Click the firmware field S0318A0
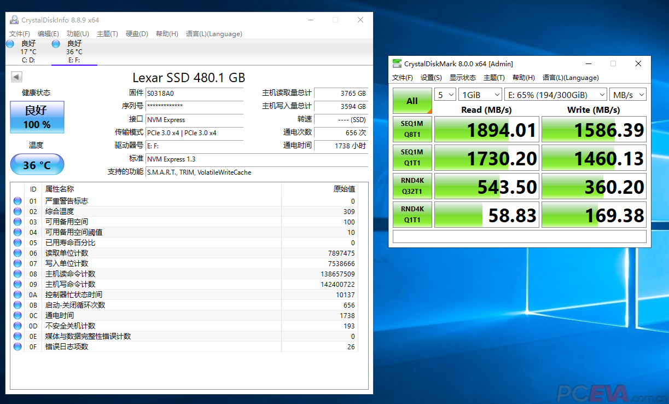This screenshot has height=404, width=669. click(194, 94)
